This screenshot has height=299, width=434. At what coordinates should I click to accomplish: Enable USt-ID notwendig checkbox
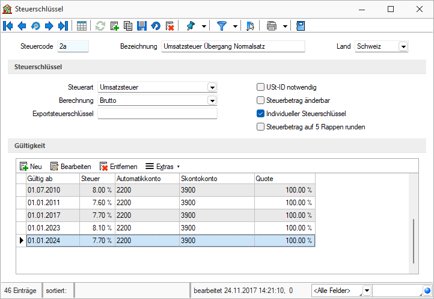point(261,87)
